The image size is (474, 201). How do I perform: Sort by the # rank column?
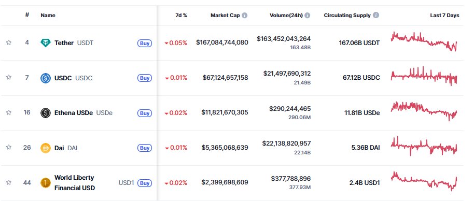tap(27, 15)
